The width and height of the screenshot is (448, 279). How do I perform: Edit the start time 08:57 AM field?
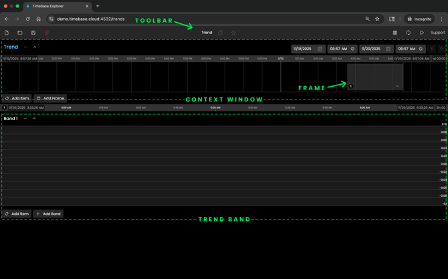[x=342, y=49]
